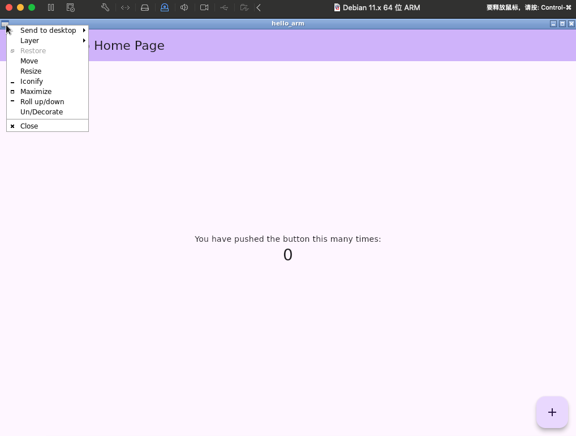Select Move from the window menu
The image size is (576, 436).
[29, 61]
